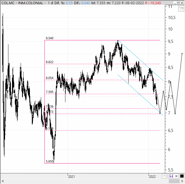Click the pin icon beside save
Viewport: 185px width, 184px height.
coord(176,176)
